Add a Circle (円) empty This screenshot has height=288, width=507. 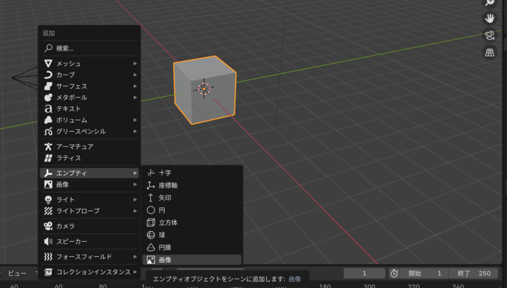192,210
